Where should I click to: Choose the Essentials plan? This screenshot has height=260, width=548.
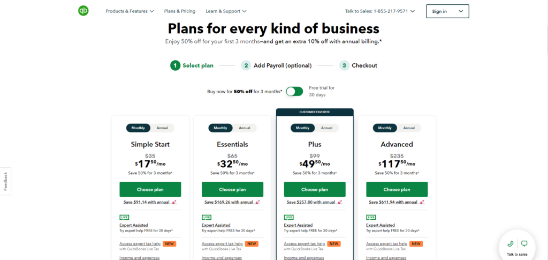[232, 189]
